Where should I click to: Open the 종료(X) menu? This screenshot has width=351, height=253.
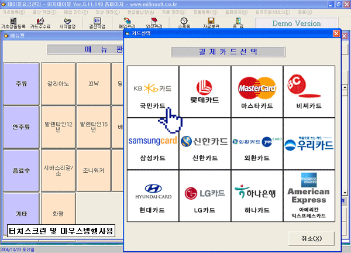305,12
